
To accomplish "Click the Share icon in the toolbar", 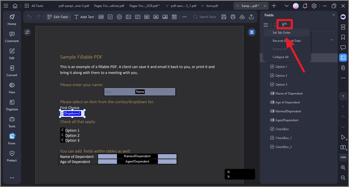I will (251, 17).
